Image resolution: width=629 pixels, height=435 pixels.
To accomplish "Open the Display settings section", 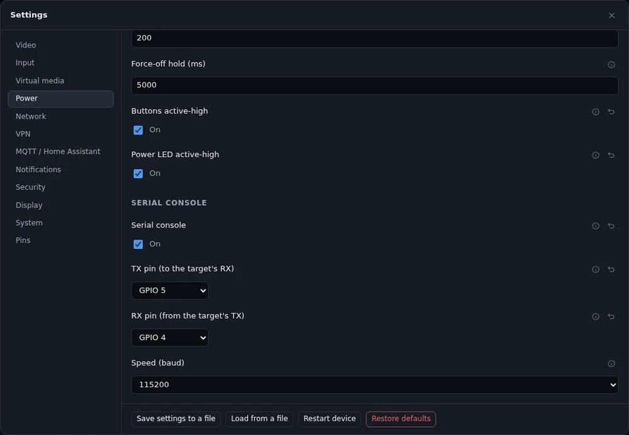I will [x=60, y=206].
